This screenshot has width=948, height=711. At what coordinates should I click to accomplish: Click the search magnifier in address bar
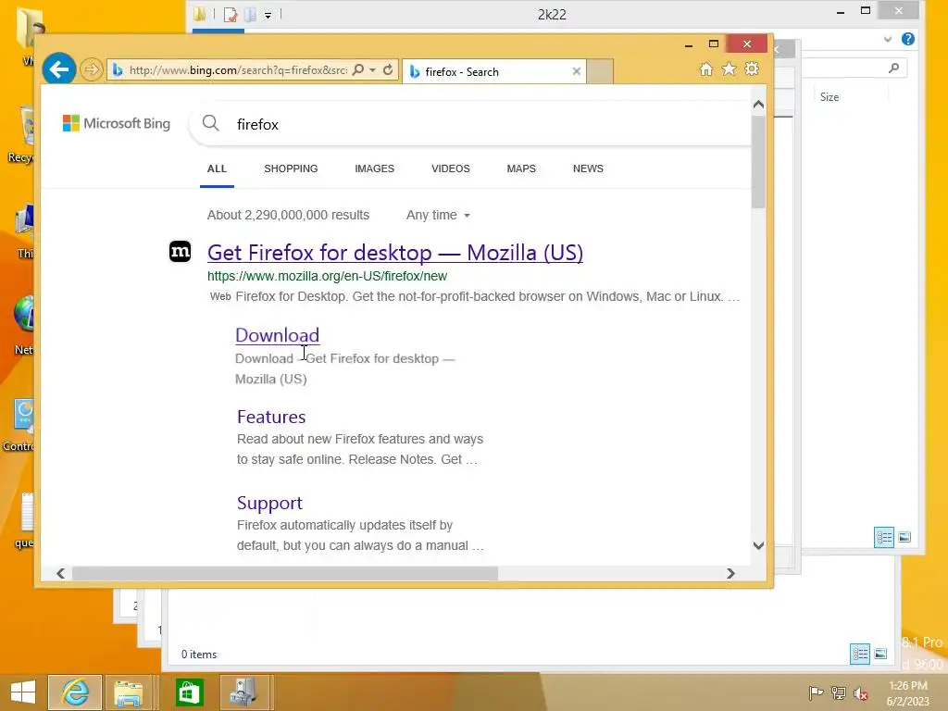[x=358, y=70]
